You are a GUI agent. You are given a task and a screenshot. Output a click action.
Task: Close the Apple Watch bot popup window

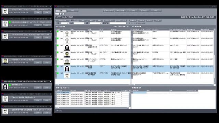click(x=51, y=6)
